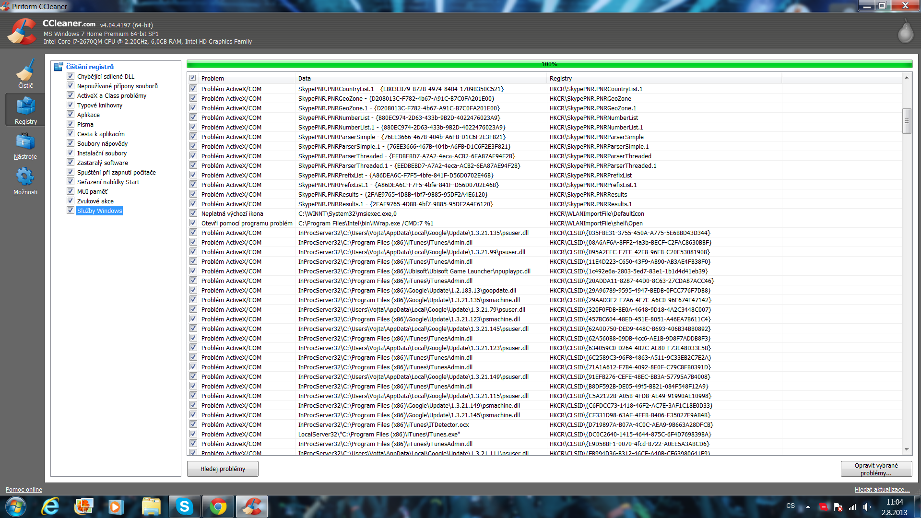The height and width of the screenshot is (518, 921).
Task: Toggle the Zvukové akce checkbox
Action: (x=71, y=201)
